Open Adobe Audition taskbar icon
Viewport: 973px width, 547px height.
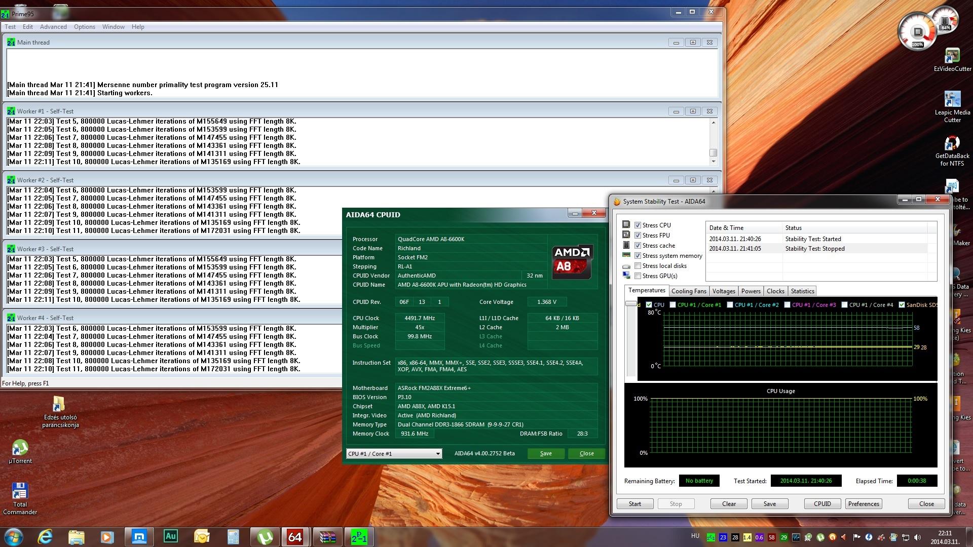pos(170,536)
